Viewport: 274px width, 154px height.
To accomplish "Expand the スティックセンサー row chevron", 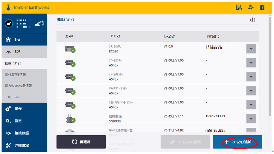I will (x=251, y=77).
